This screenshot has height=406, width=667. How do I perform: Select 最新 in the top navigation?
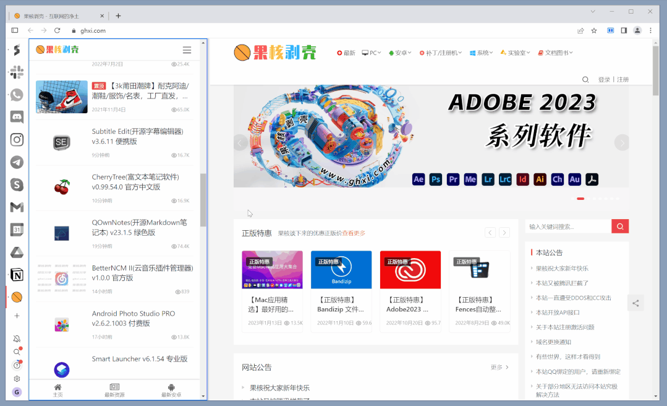coord(349,53)
